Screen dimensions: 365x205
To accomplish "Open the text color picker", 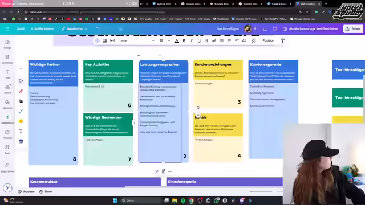I will (x=177, y=40).
